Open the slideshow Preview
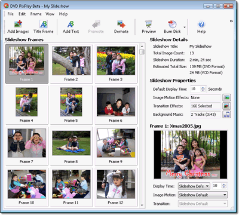Viewport: 239px width, 215px height. pos(149,27)
